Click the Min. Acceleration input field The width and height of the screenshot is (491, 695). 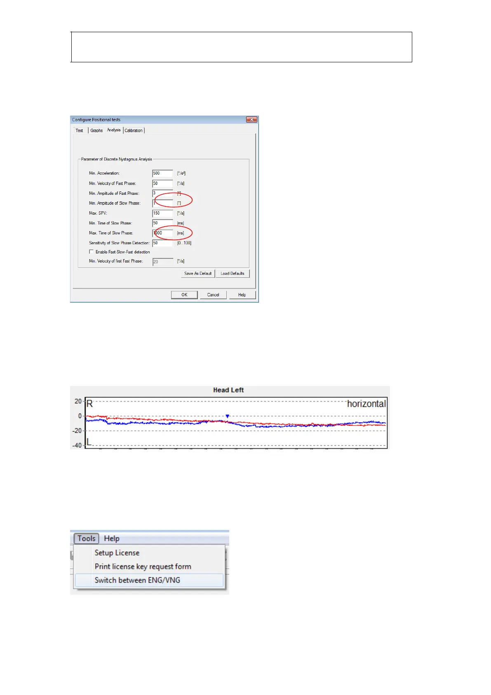(162, 173)
